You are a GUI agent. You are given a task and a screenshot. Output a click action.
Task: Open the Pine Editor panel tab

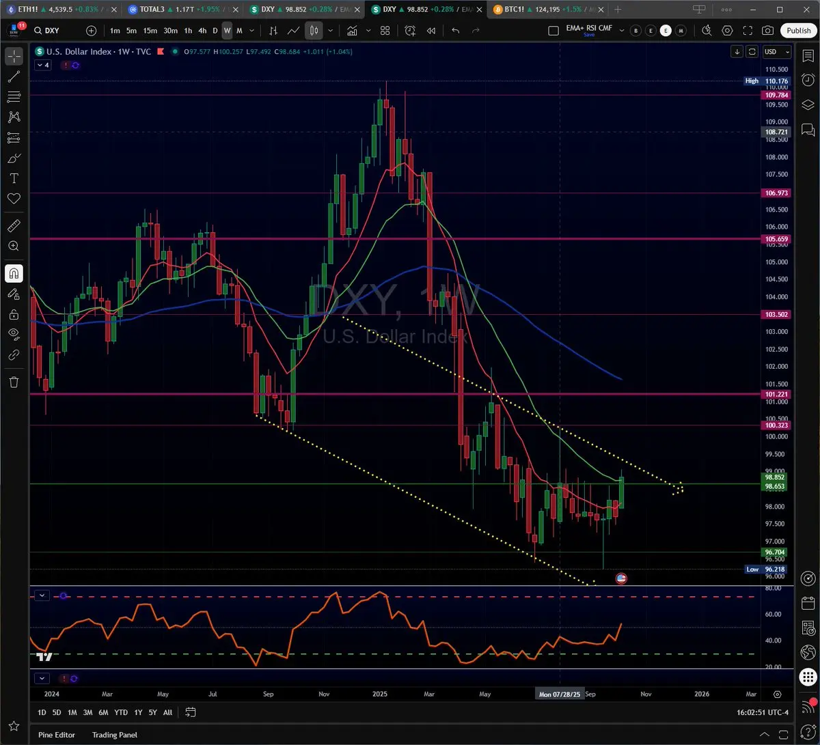57,735
